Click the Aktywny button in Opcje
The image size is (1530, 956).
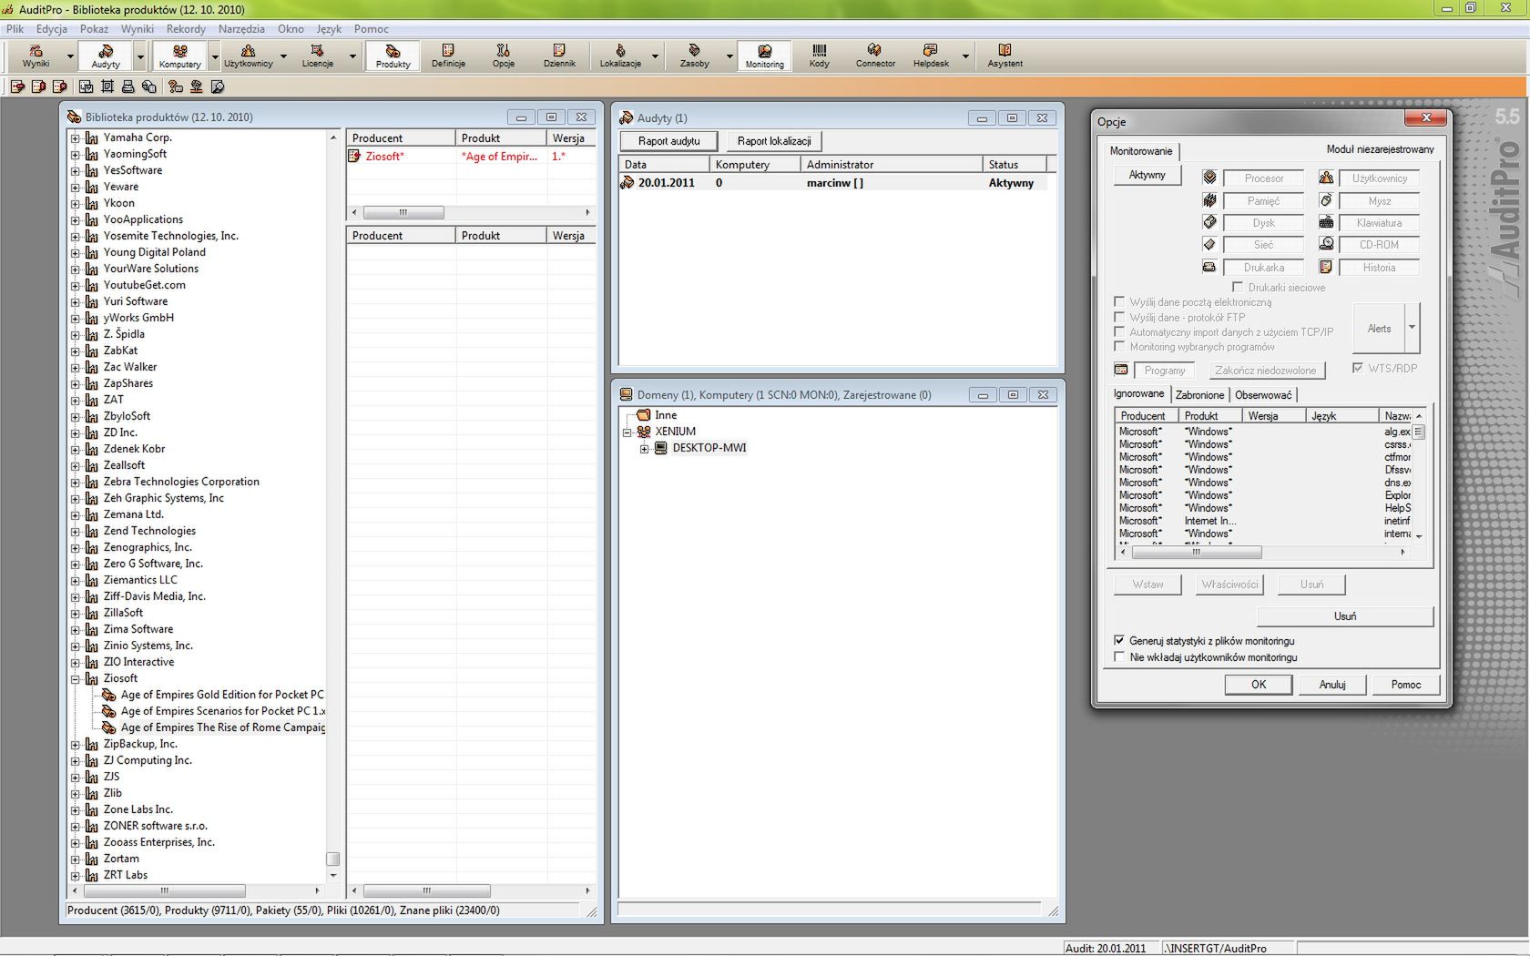(x=1147, y=175)
